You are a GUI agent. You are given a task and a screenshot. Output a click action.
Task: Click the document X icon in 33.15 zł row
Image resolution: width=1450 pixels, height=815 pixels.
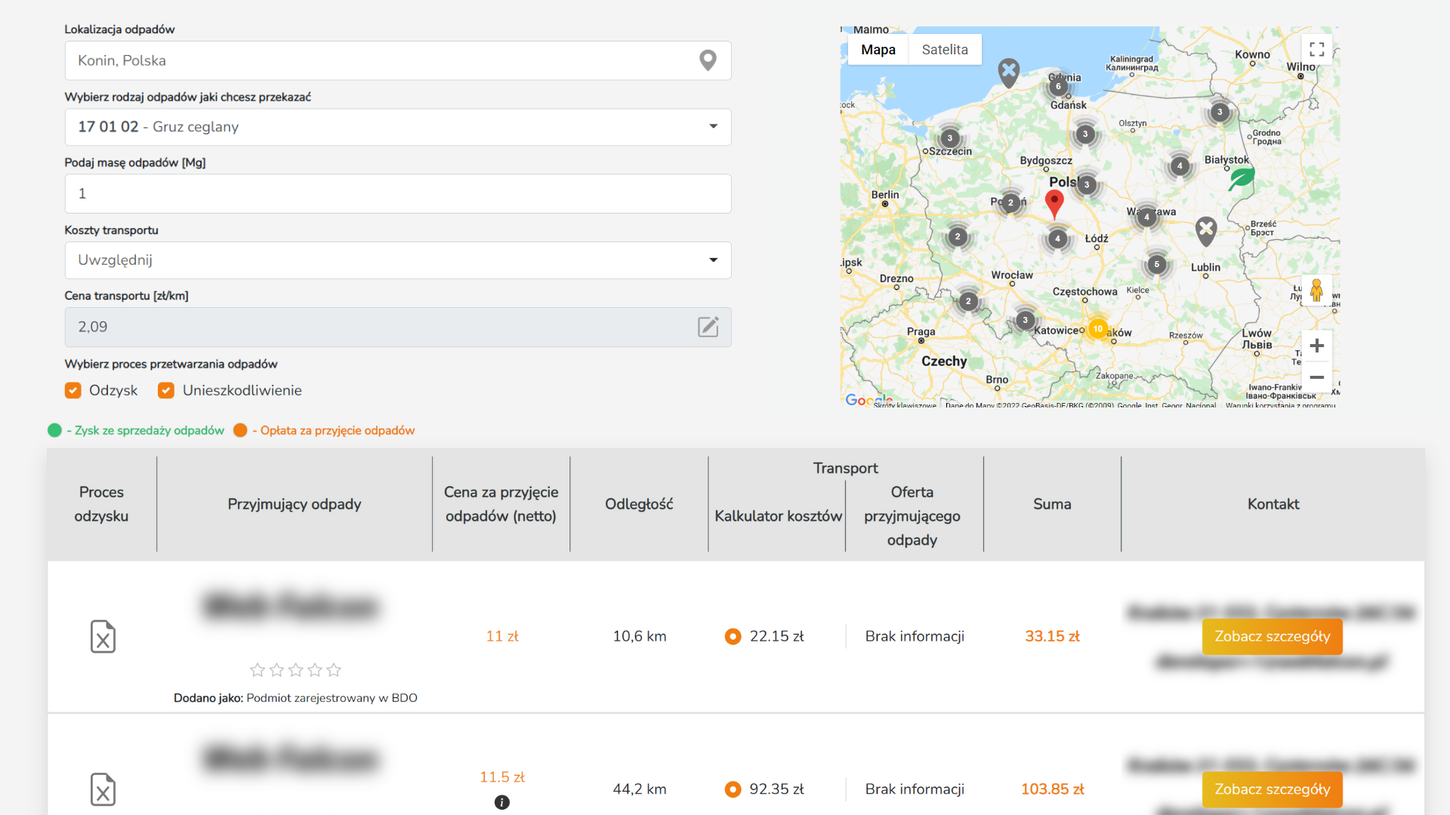pos(103,636)
